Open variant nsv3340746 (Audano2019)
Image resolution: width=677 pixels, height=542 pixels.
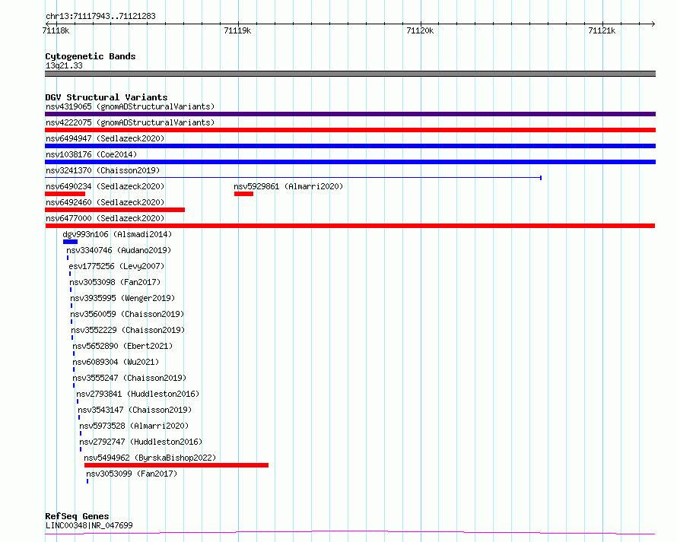(x=119, y=250)
